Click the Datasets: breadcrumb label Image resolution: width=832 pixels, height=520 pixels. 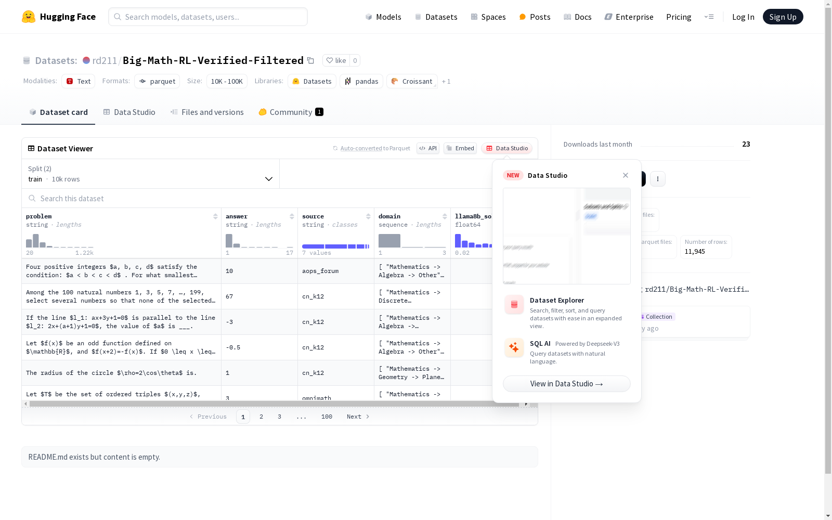point(56,60)
